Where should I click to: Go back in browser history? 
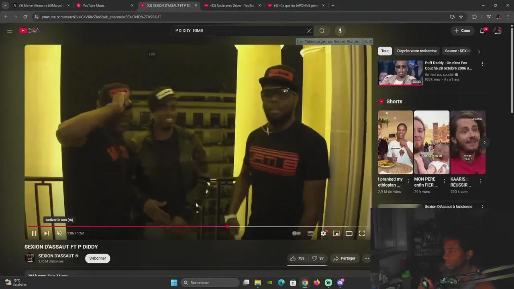[x=6, y=17]
